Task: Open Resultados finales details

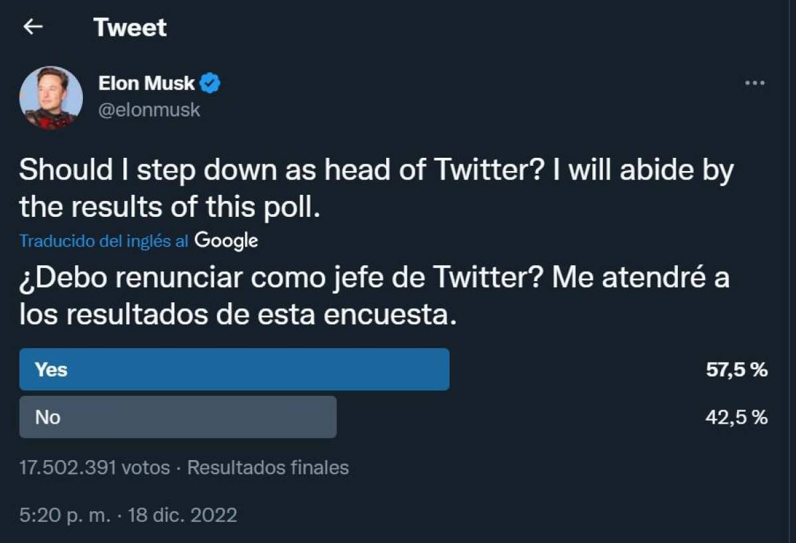Action: pyautogui.click(x=268, y=467)
